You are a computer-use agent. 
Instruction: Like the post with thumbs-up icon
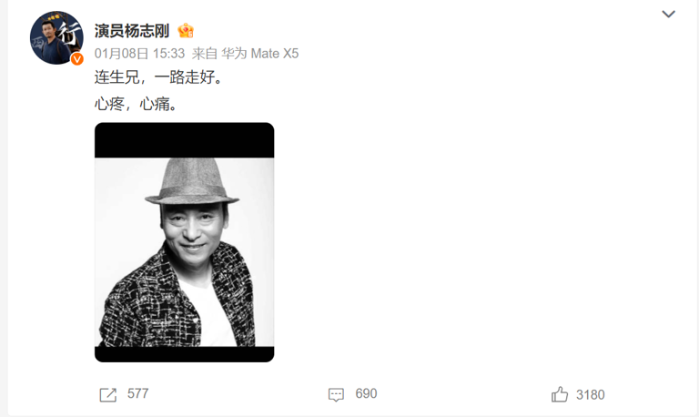point(560,395)
